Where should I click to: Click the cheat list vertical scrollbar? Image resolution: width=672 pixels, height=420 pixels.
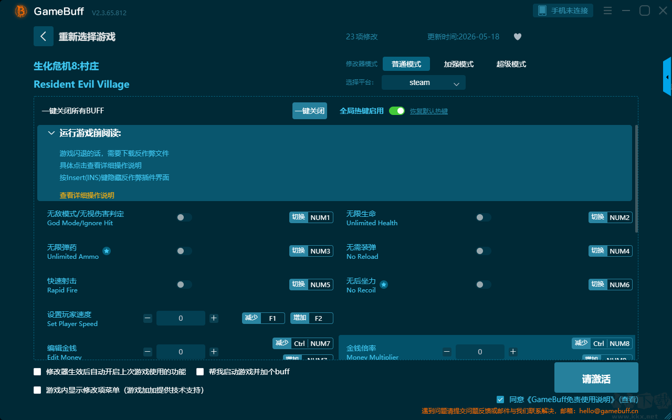coord(637,178)
